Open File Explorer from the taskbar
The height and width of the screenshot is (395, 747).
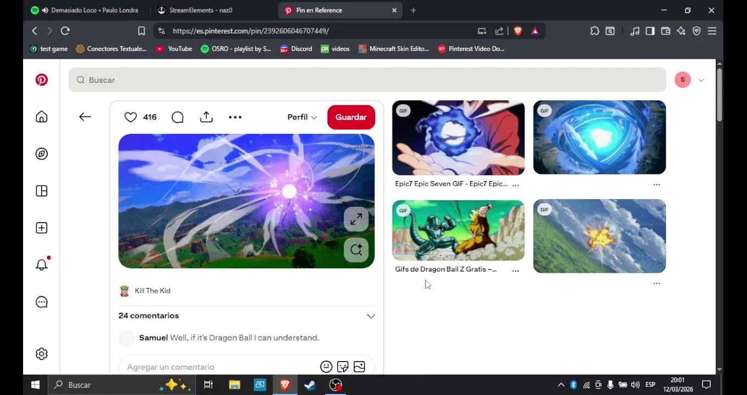pos(234,385)
